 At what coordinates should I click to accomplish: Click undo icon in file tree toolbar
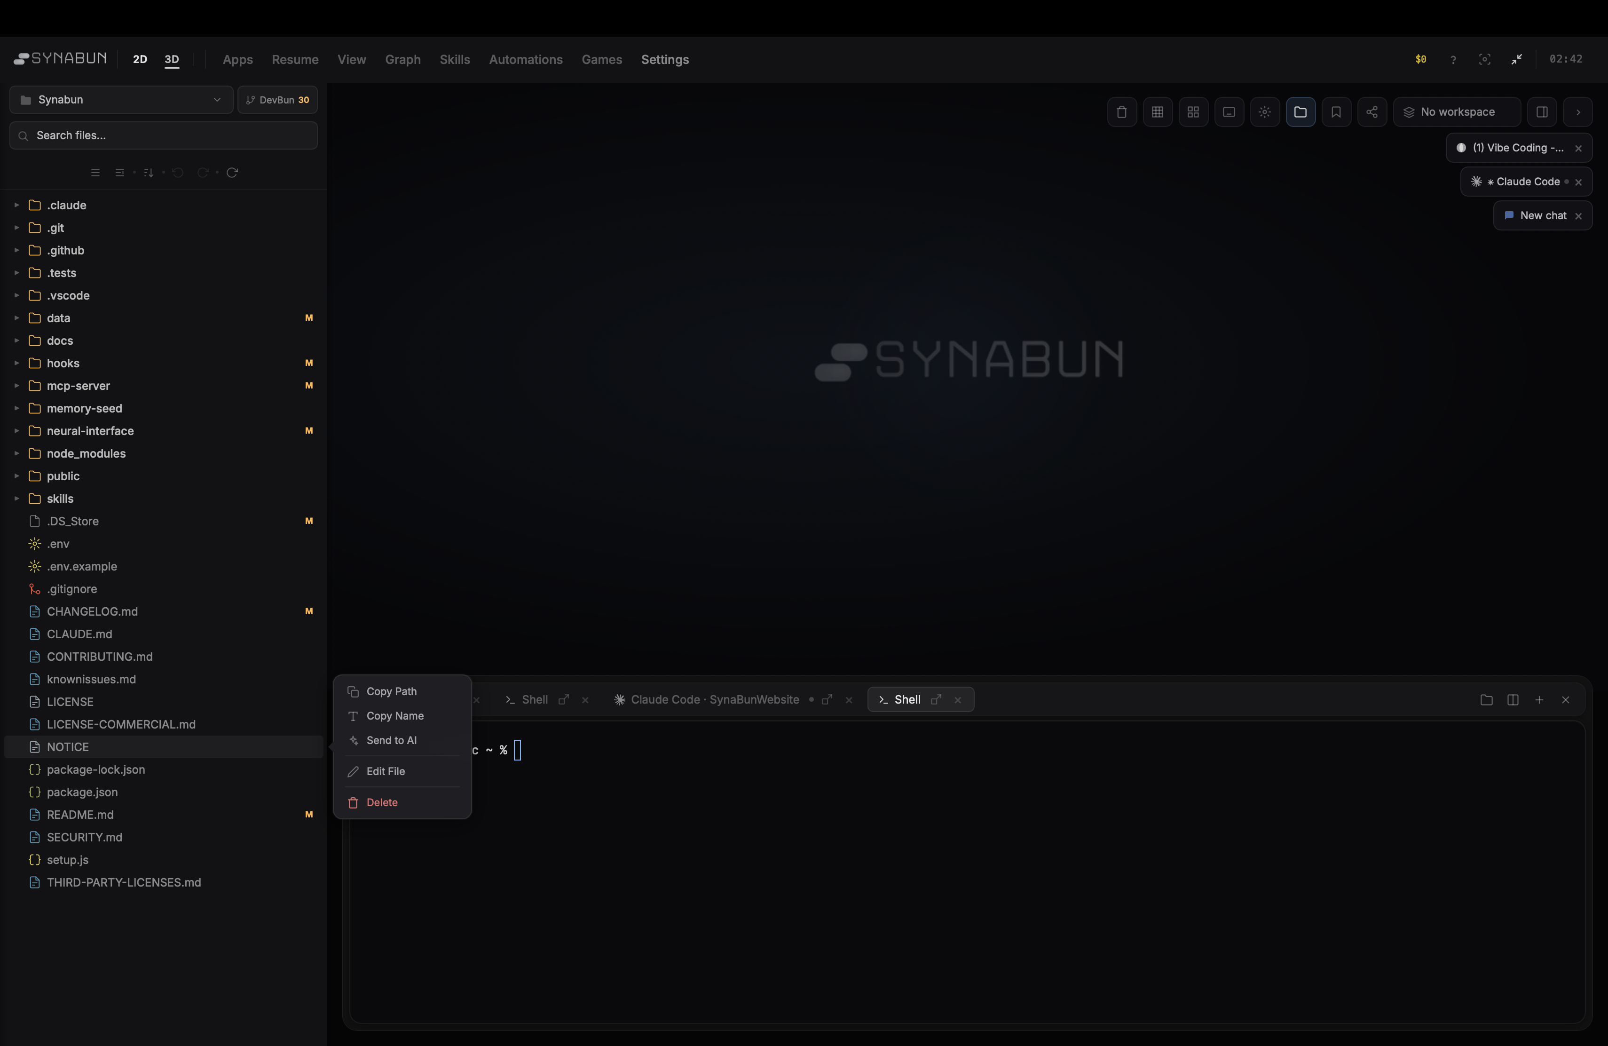(177, 172)
